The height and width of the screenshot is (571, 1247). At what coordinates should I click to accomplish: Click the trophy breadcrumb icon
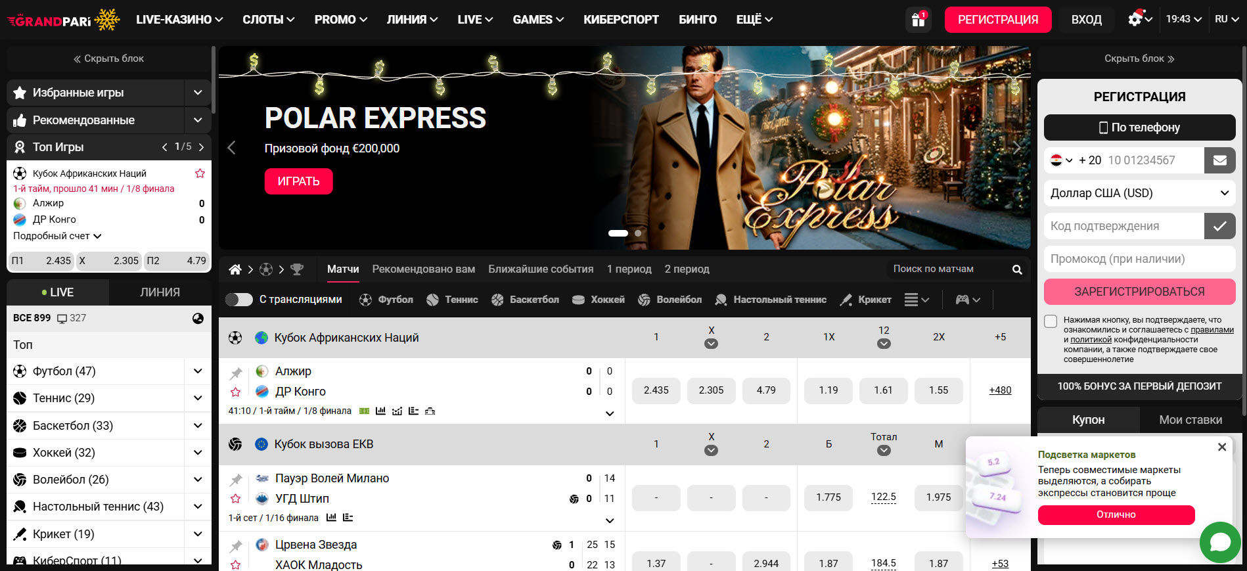(x=297, y=269)
